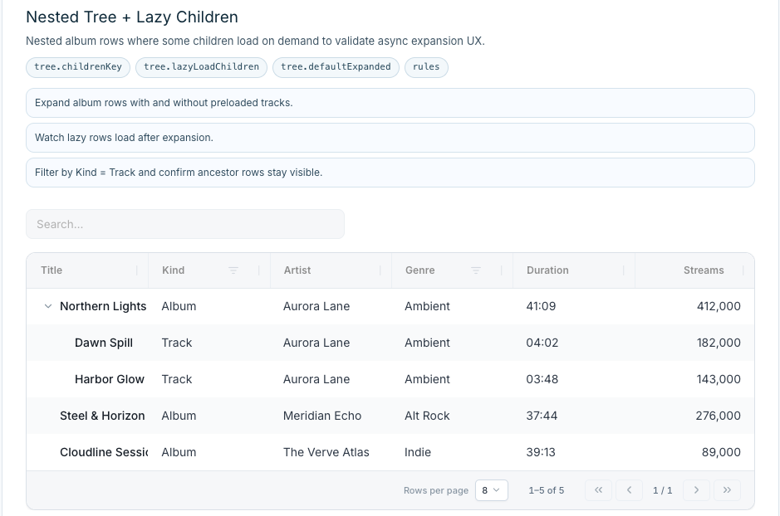Select the Harbor Glow track row title

pos(110,379)
